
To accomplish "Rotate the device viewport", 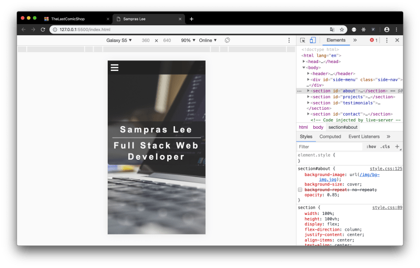I will (227, 40).
